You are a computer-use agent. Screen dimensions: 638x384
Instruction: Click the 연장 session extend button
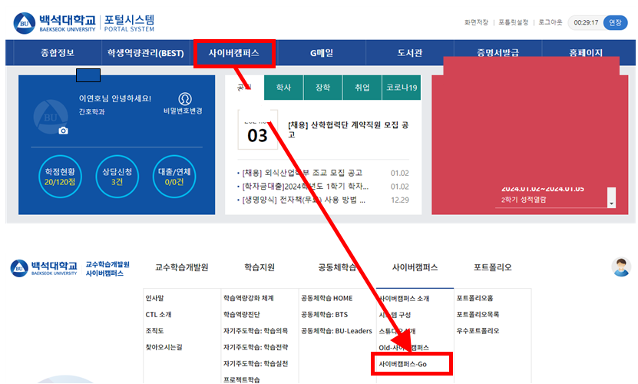(x=615, y=22)
